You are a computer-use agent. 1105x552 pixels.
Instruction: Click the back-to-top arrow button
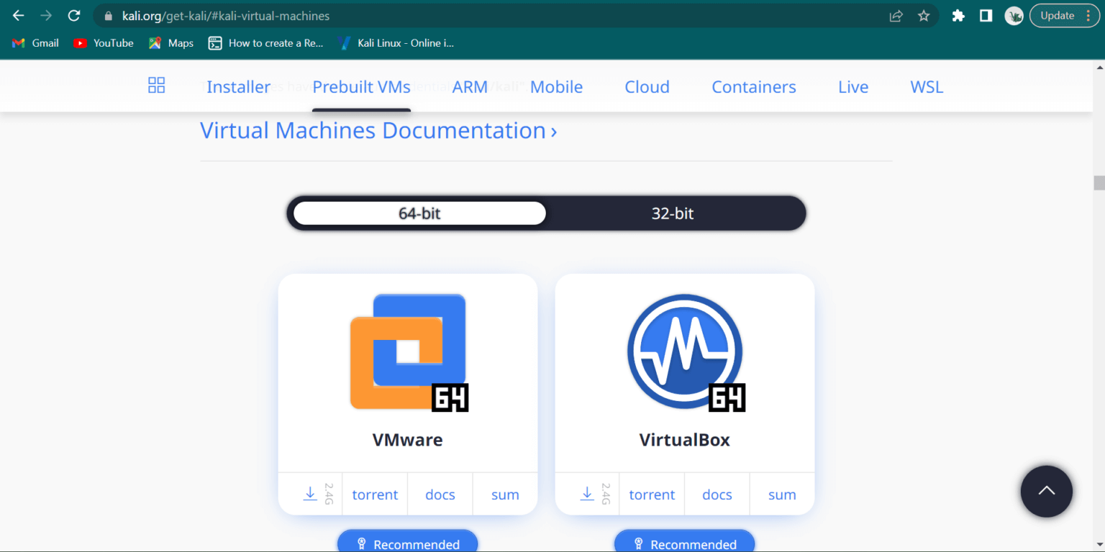(x=1046, y=492)
